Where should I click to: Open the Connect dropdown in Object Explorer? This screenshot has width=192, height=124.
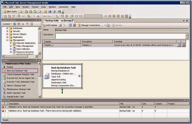pos(7,24)
